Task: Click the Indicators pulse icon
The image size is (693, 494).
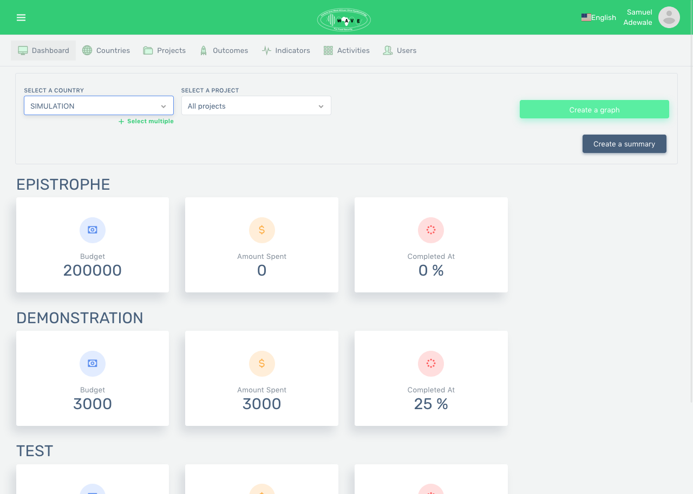Action: pyautogui.click(x=266, y=50)
